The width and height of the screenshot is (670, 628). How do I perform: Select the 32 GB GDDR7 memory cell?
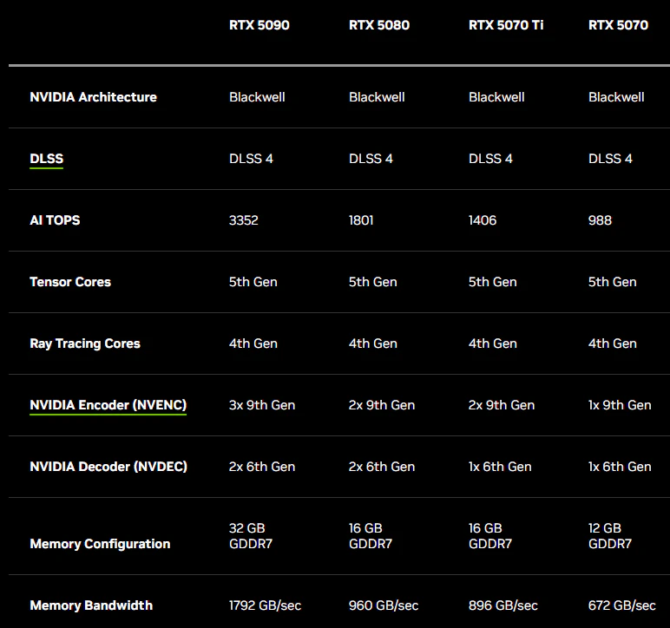[251, 536]
